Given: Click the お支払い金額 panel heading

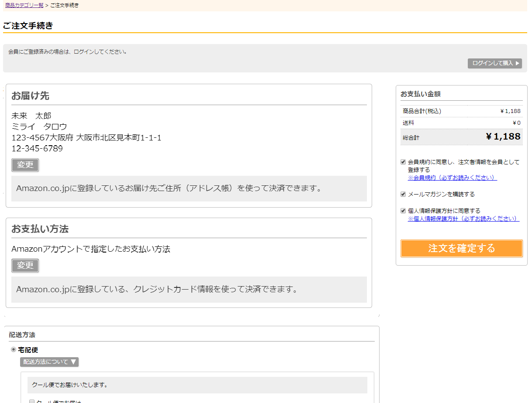Looking at the screenshot, I should pyautogui.click(x=421, y=94).
